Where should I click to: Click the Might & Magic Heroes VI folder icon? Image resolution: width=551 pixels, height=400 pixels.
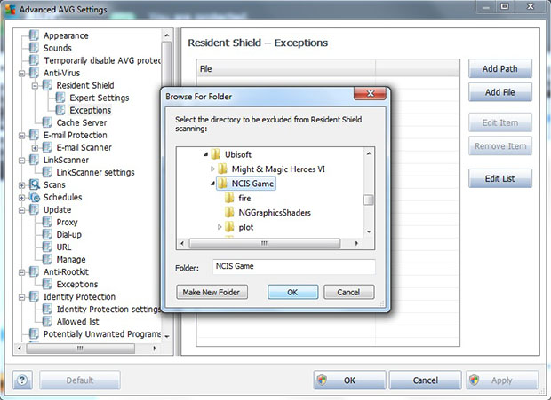click(x=222, y=169)
